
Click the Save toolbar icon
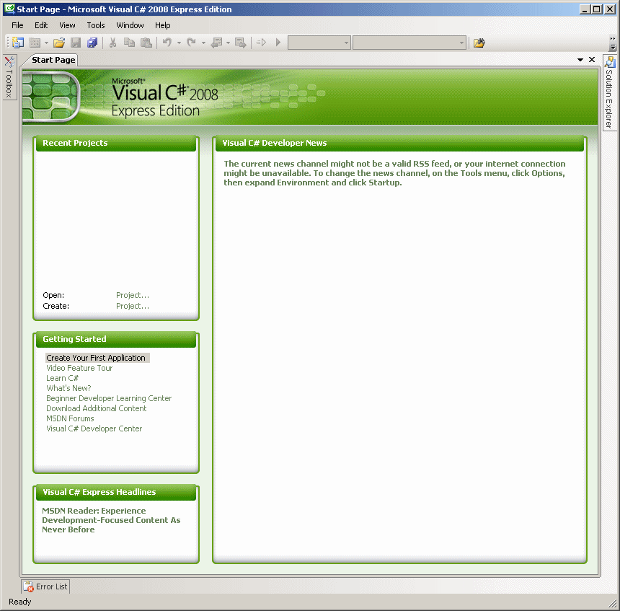tap(76, 42)
